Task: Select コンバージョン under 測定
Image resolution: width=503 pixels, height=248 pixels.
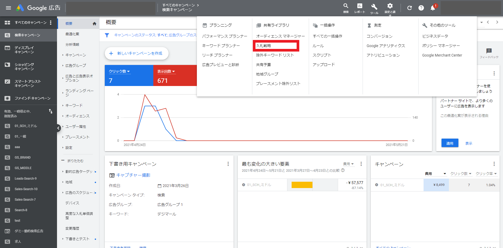Action: tap(379, 36)
